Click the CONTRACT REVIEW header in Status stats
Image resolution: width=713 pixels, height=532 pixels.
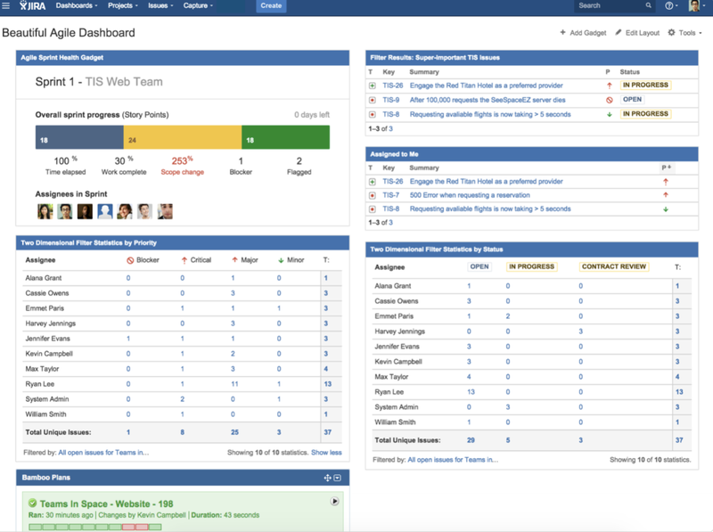point(614,267)
